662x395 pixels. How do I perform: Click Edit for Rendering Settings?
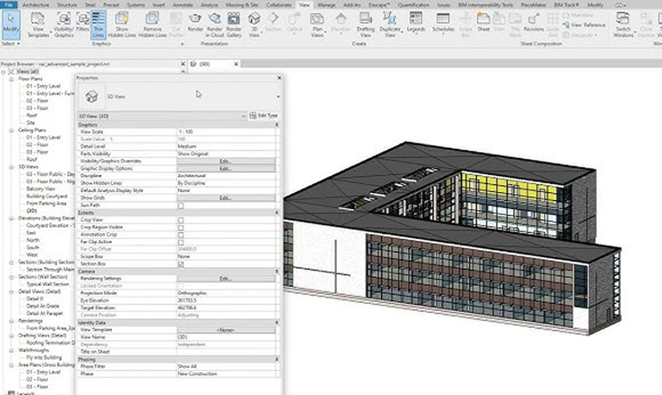pos(226,279)
